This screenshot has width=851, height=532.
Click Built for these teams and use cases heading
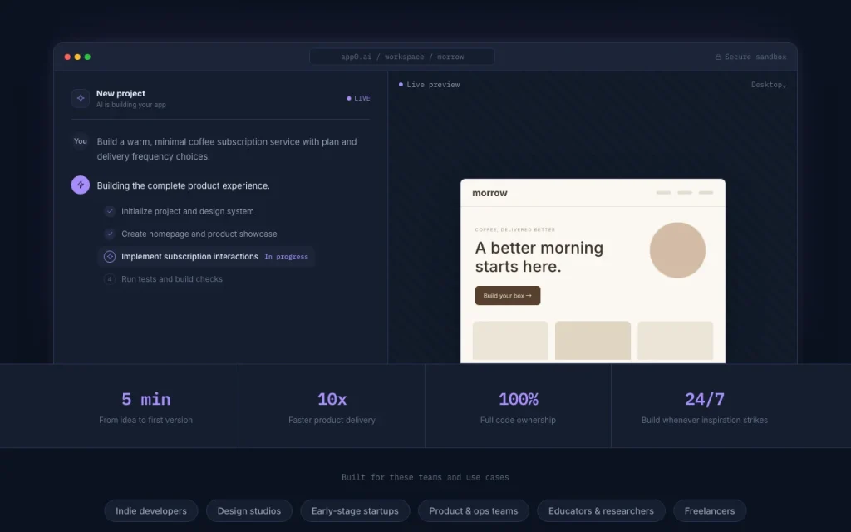pos(425,478)
